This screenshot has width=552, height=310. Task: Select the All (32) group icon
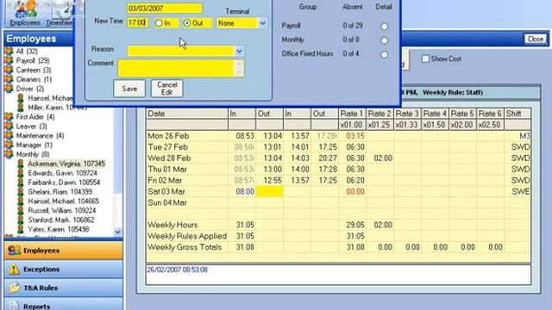coord(9,52)
